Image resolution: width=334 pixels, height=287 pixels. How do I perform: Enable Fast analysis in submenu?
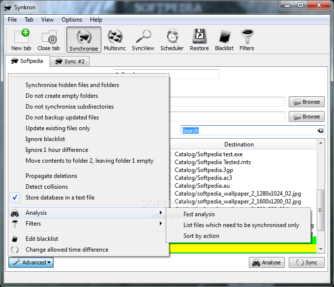[x=238, y=214]
